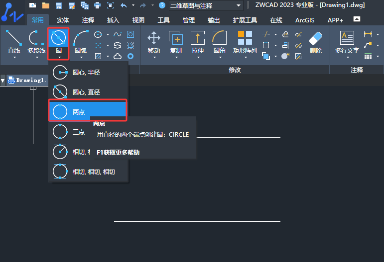Click the table icon in 注释 panel
Screen dimensions: 384x262
click(368, 57)
